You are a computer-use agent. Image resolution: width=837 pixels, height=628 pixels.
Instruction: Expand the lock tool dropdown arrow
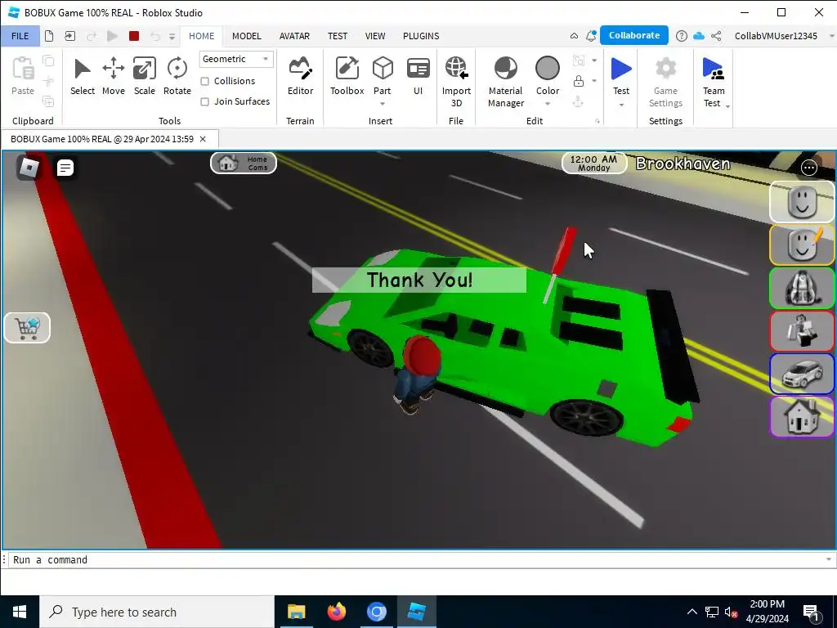pyautogui.click(x=594, y=81)
